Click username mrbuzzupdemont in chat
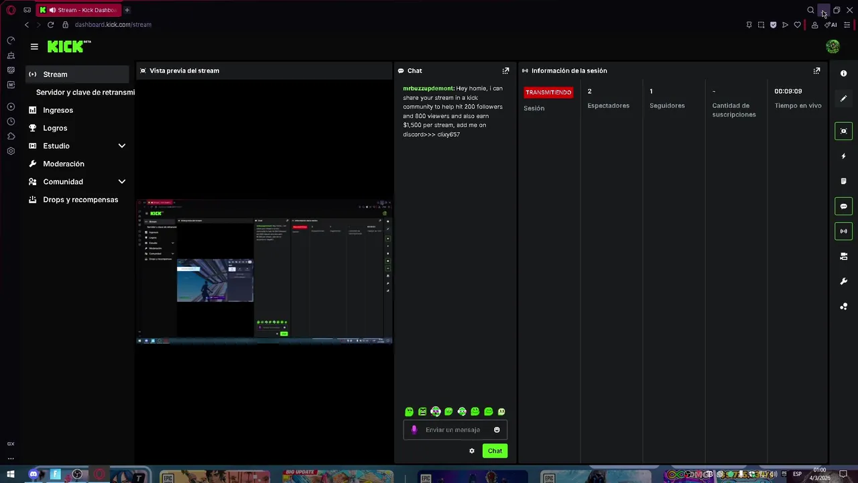Viewport: 858px width, 483px height. (428, 89)
